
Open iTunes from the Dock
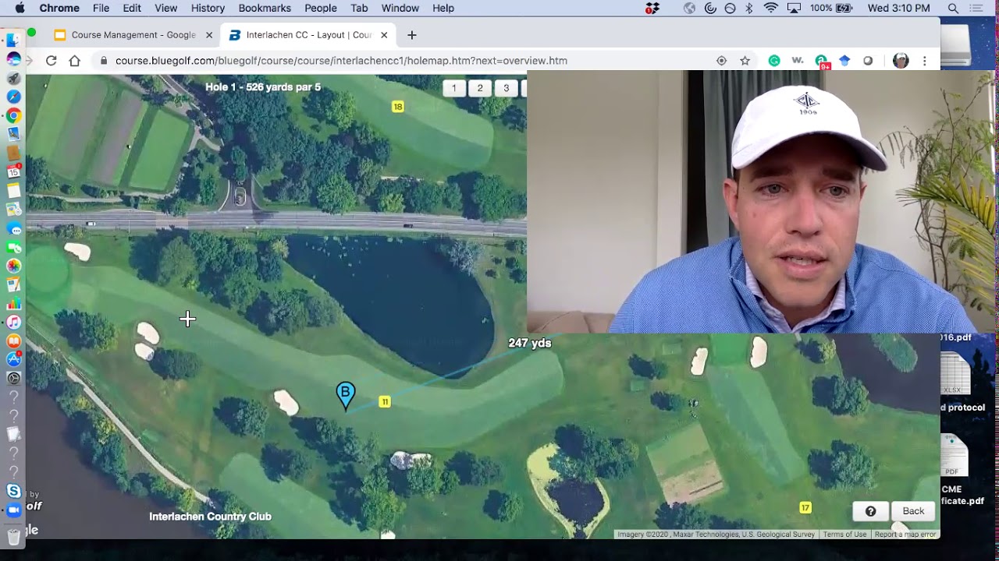pos(13,322)
